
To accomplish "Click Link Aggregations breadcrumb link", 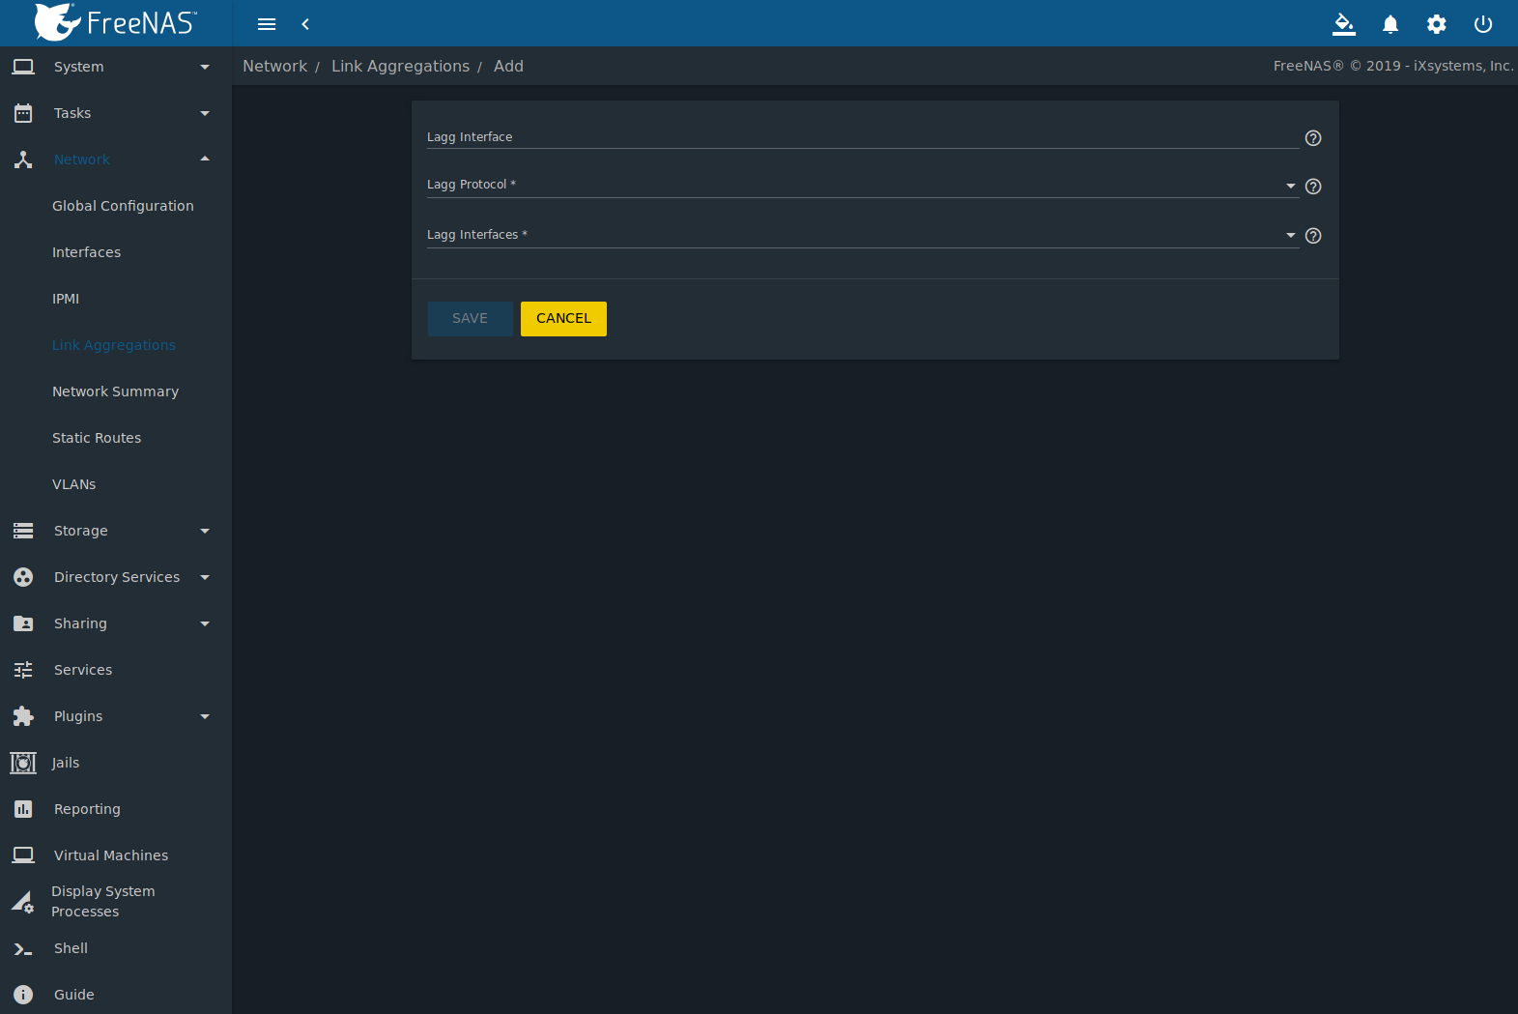I will 400,66.
